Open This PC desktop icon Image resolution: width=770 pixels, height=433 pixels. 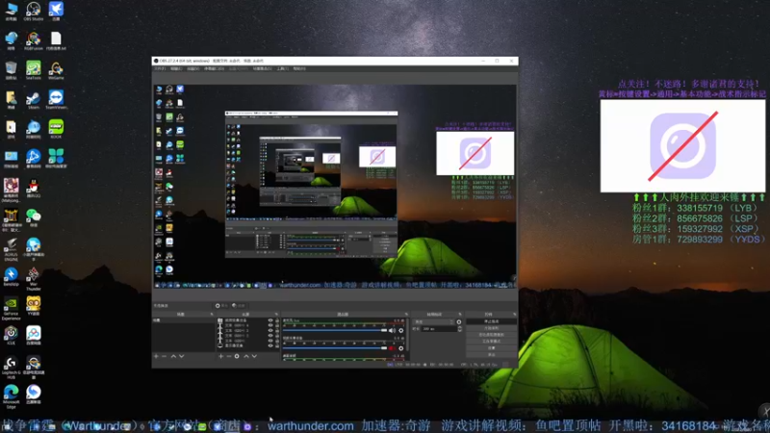pos(11,11)
